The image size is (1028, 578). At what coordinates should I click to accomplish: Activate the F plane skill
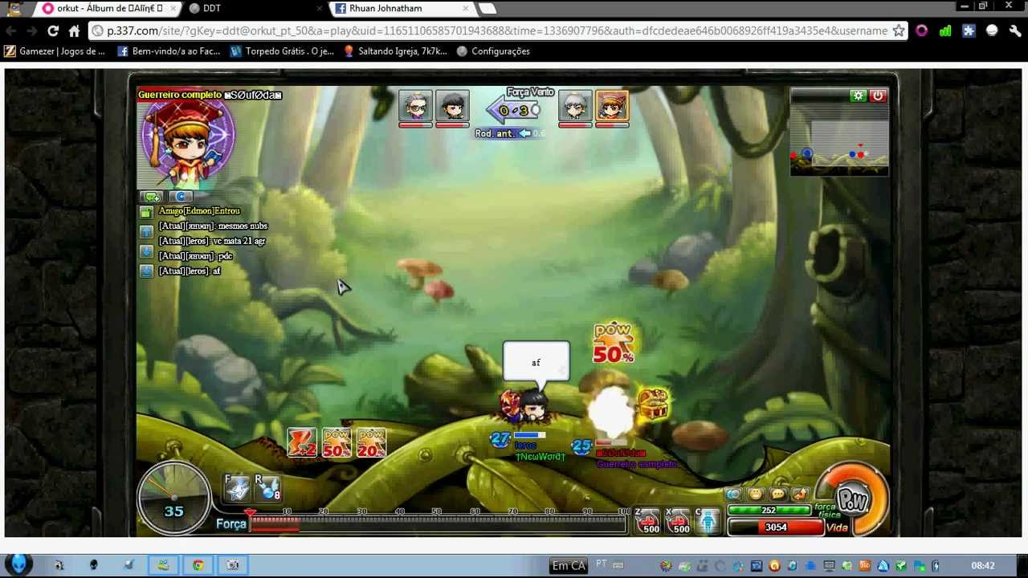pyautogui.click(x=237, y=486)
